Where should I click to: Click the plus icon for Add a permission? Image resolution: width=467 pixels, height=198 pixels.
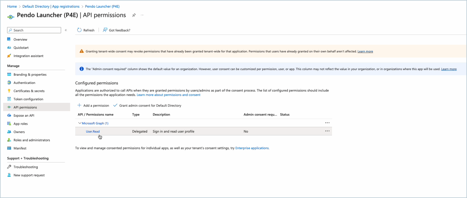tap(79, 105)
